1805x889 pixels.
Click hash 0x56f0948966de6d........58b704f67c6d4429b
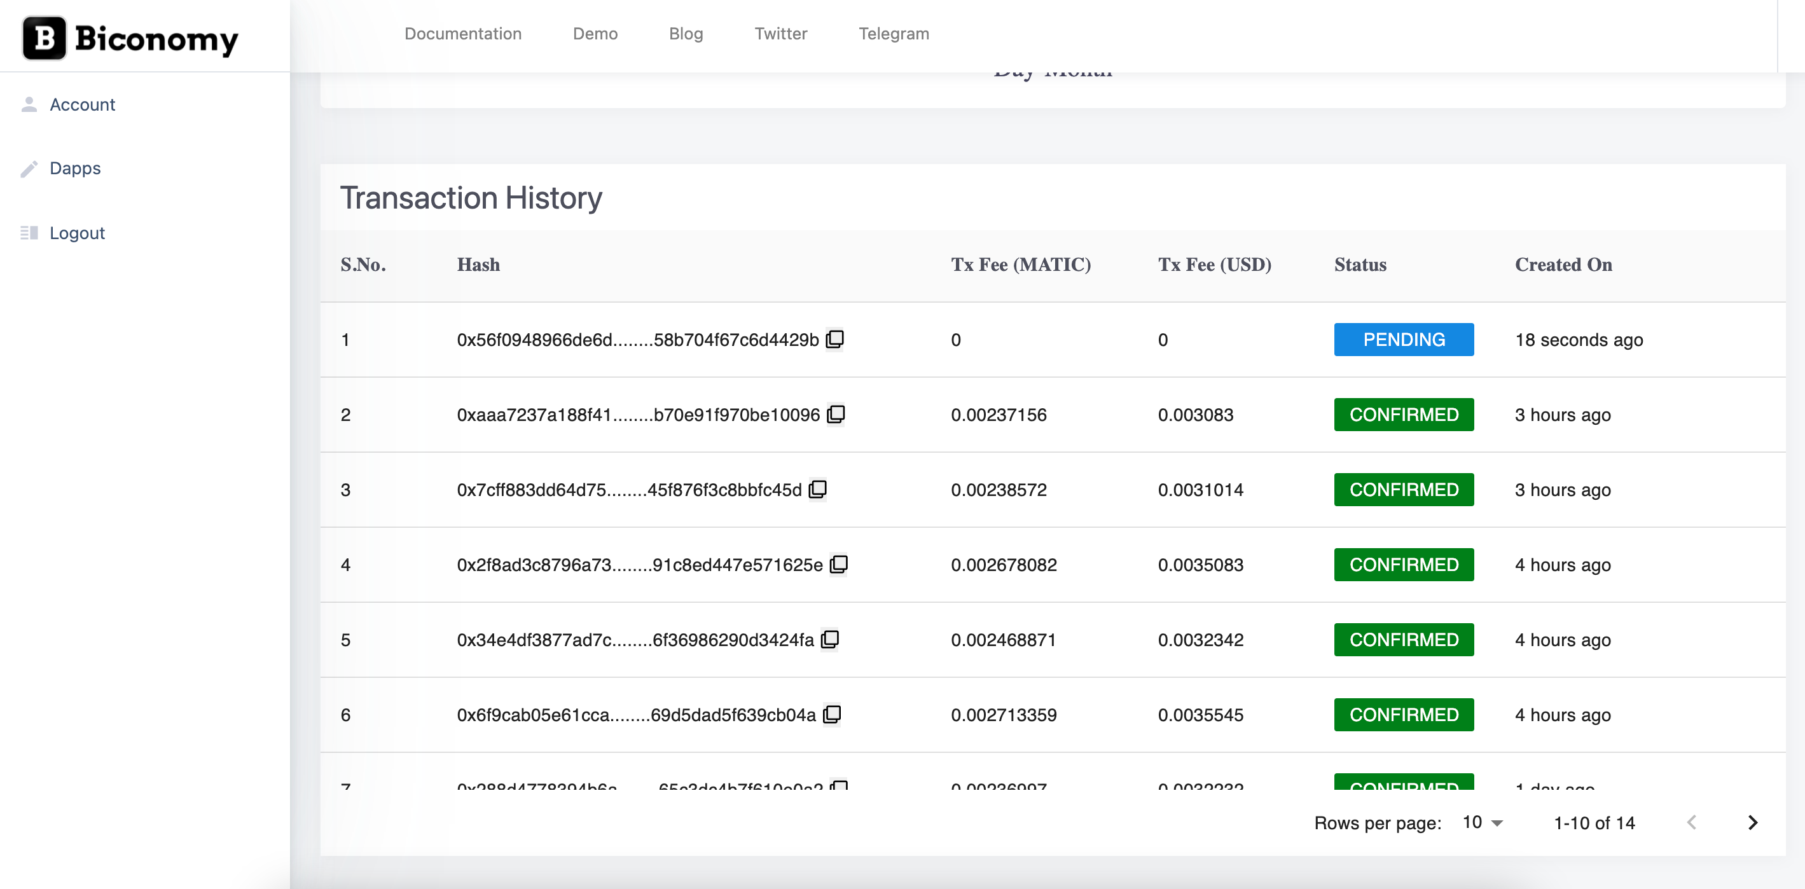638,340
